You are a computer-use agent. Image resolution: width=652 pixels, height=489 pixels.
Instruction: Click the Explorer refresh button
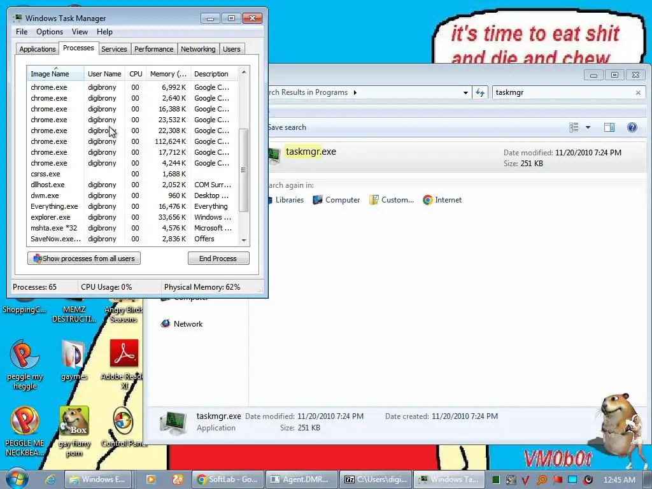point(480,93)
